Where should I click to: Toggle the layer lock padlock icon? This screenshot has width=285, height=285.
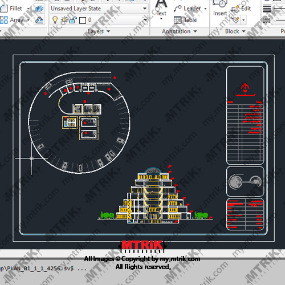(x=73, y=20)
